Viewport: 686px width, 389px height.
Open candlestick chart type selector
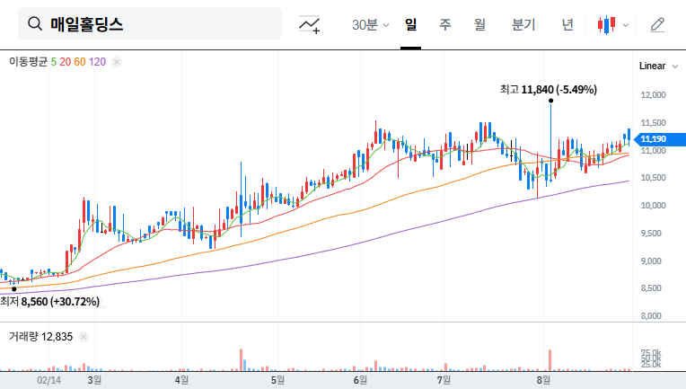(x=606, y=24)
